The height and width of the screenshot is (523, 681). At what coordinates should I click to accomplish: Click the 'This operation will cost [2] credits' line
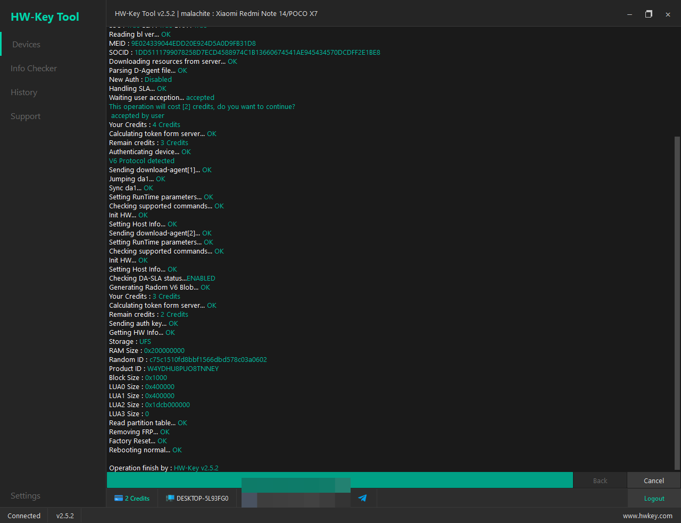click(x=202, y=107)
